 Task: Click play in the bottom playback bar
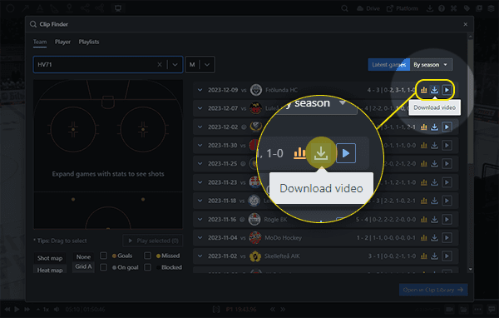click(17, 309)
